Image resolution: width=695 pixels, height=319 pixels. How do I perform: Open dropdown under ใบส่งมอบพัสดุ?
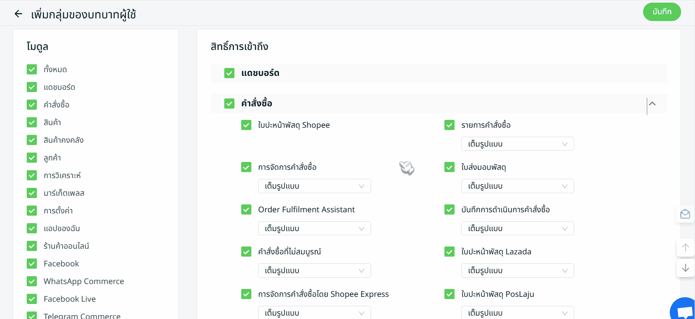[x=517, y=186]
